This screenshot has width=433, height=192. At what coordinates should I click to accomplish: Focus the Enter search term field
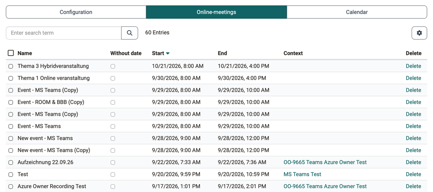click(64, 33)
